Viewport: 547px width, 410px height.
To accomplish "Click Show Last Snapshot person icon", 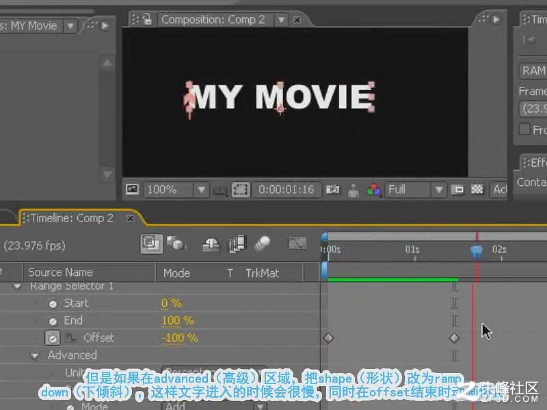I will click(353, 190).
